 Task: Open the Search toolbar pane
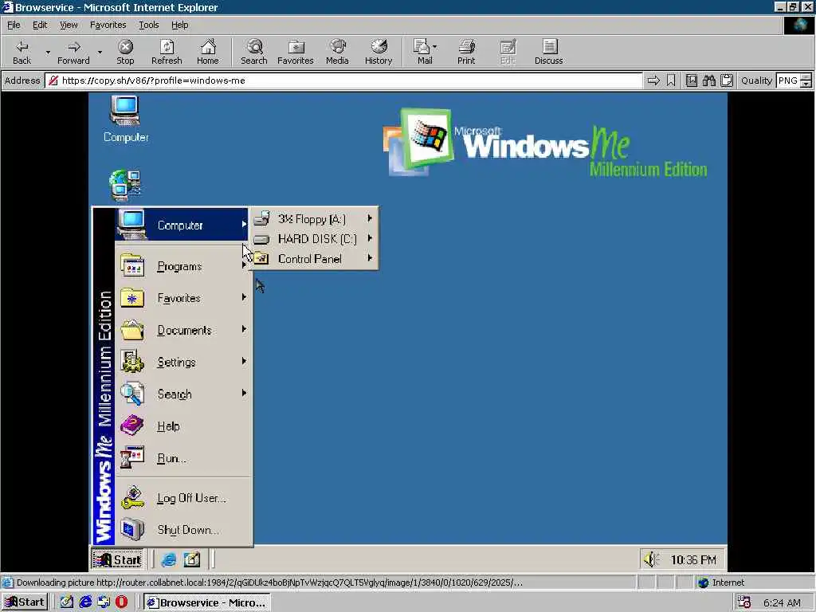(x=254, y=52)
